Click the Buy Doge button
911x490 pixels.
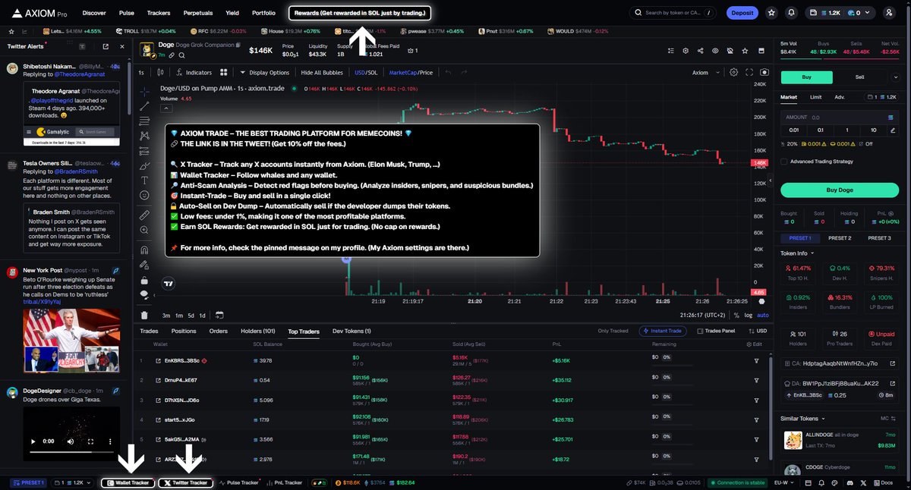pos(840,190)
